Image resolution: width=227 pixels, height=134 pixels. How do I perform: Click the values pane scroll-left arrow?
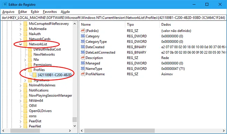tap(82, 131)
